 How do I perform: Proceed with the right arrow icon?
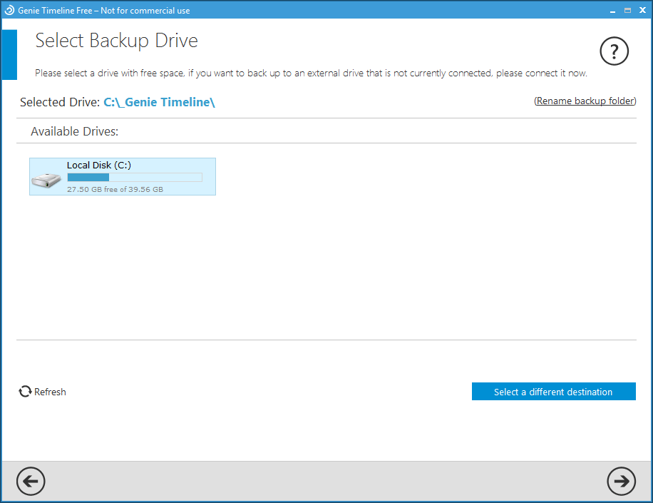pyautogui.click(x=621, y=482)
